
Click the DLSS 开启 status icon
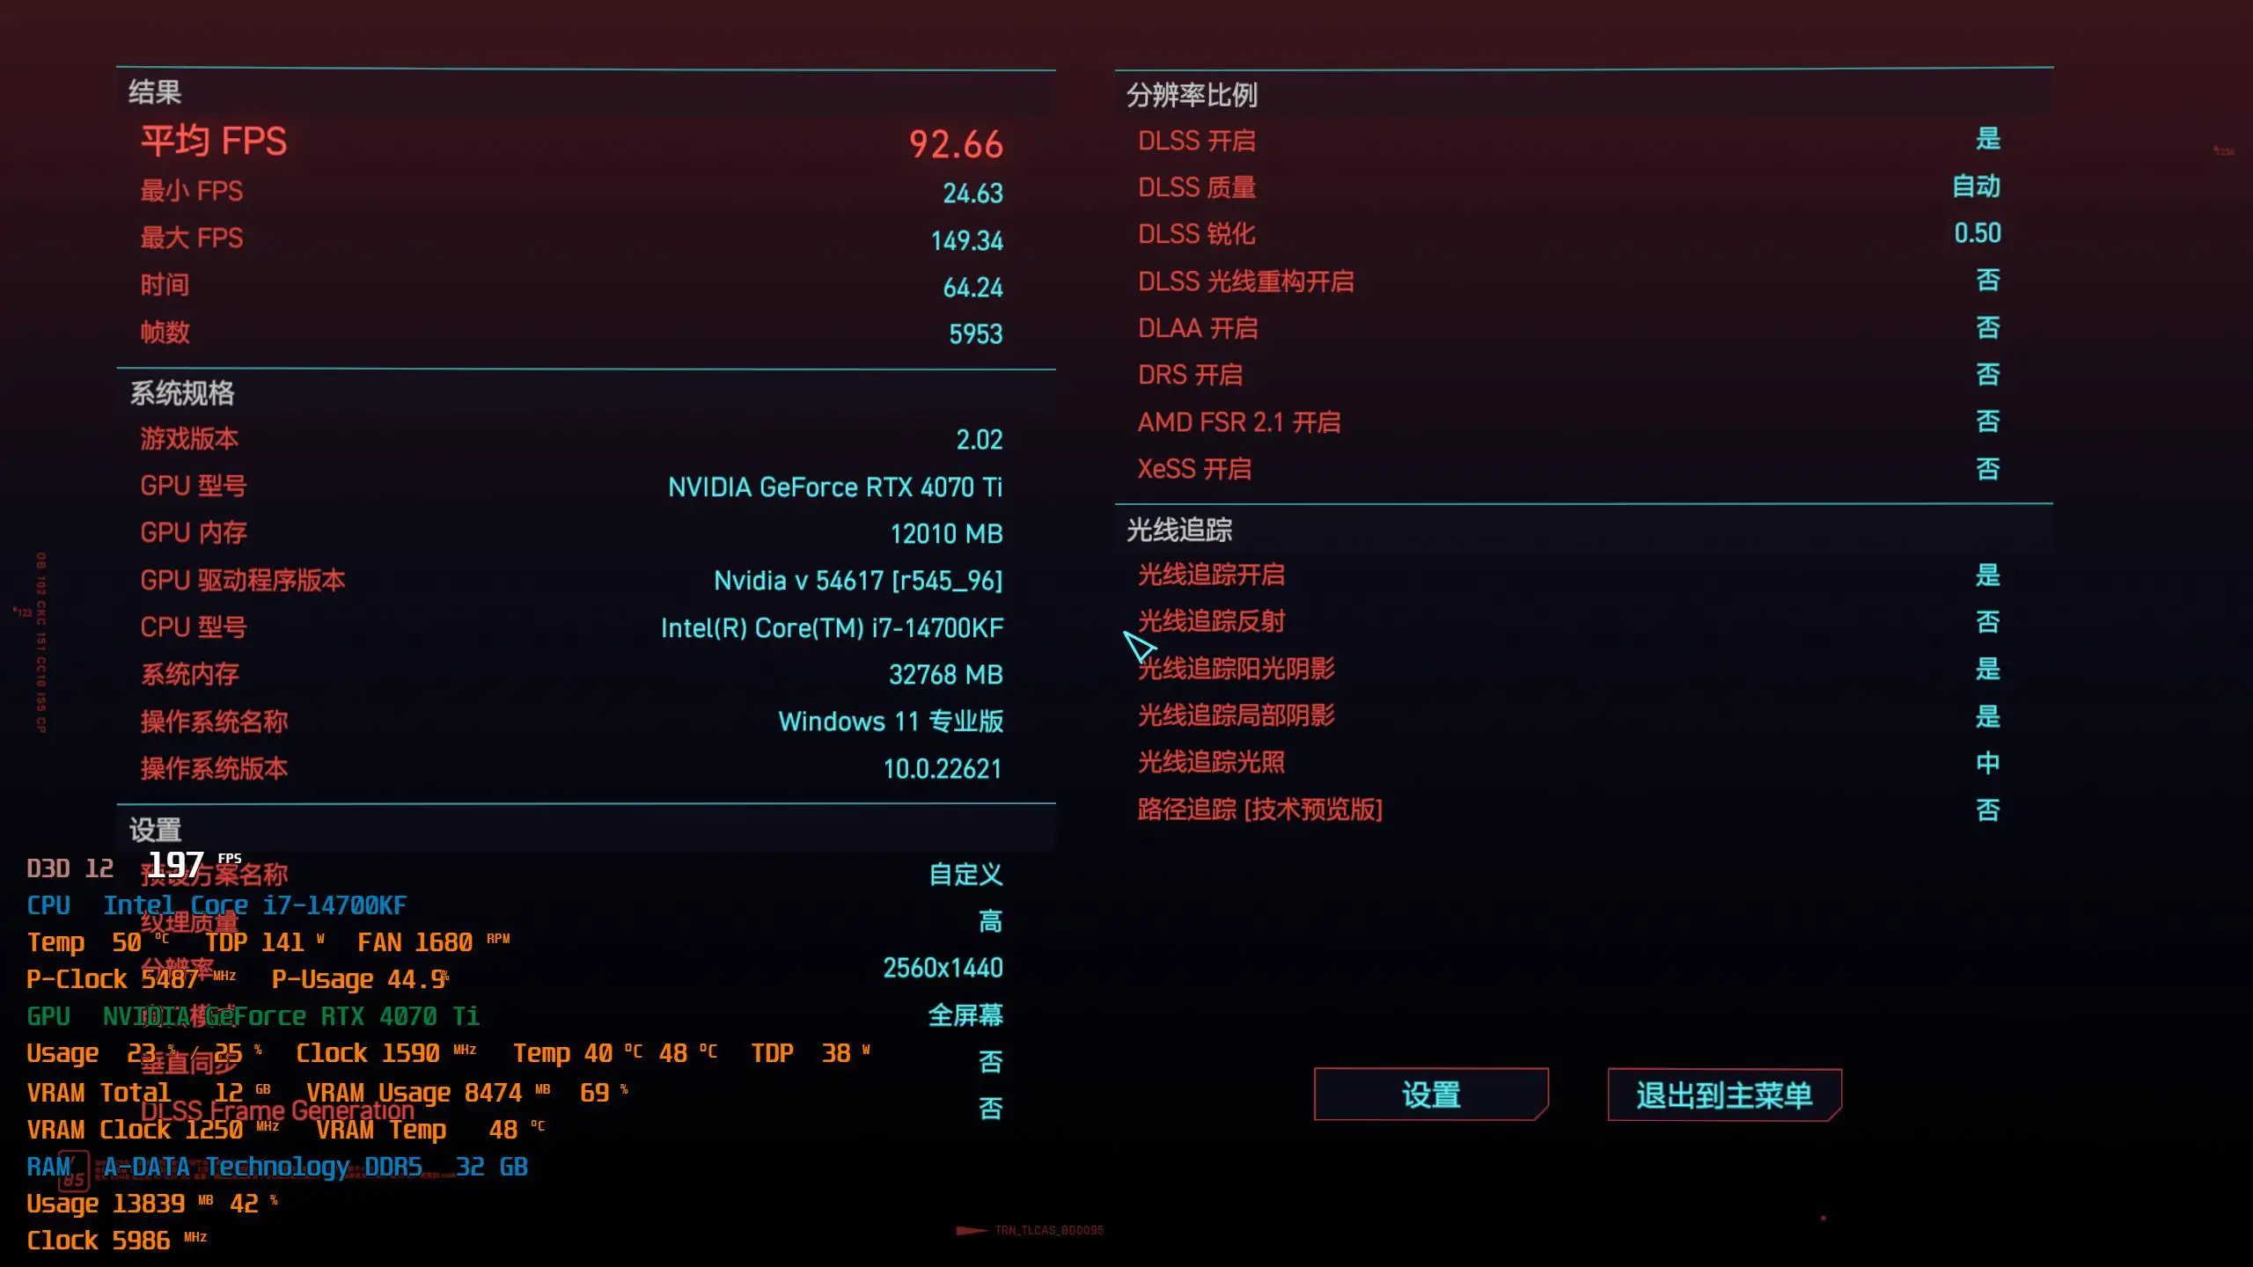(x=1987, y=141)
